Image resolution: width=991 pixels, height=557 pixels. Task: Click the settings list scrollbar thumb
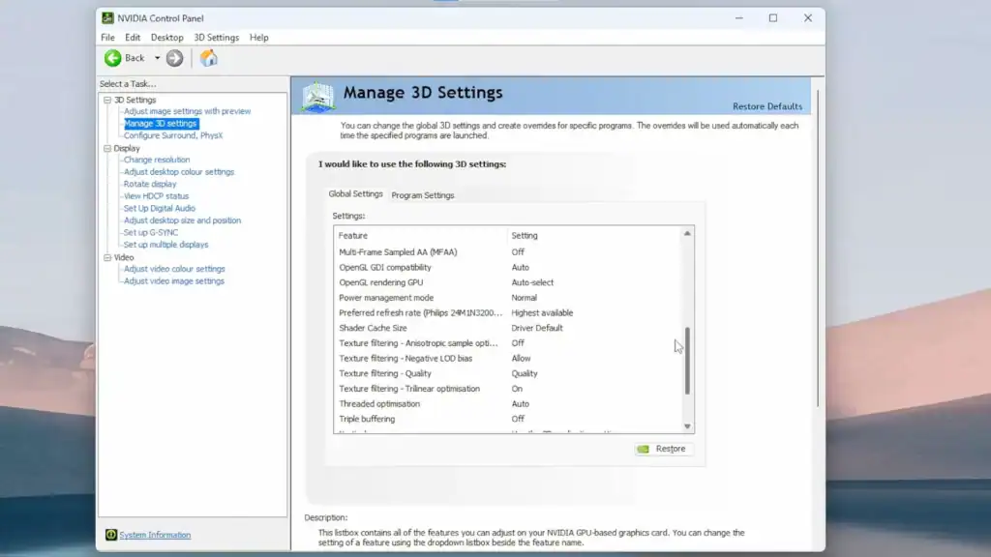click(687, 361)
